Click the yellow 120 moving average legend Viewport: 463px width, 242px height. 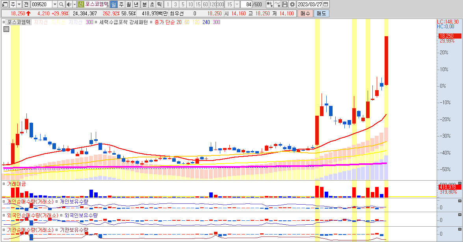click(196, 22)
